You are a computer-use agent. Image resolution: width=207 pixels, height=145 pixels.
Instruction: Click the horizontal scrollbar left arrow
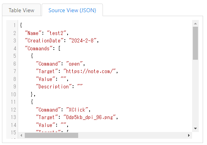[21, 135]
